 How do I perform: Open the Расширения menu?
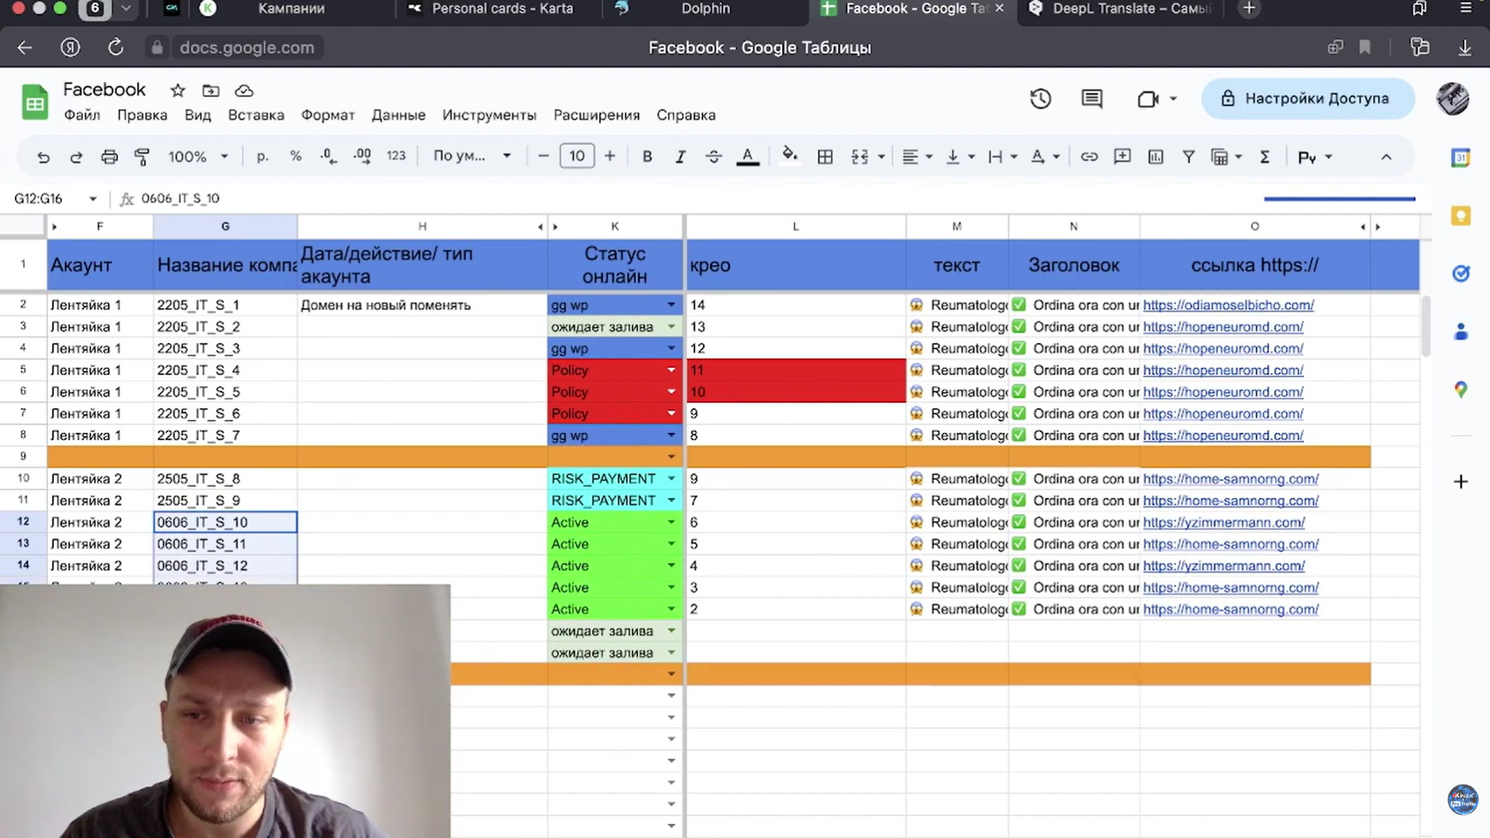point(597,115)
